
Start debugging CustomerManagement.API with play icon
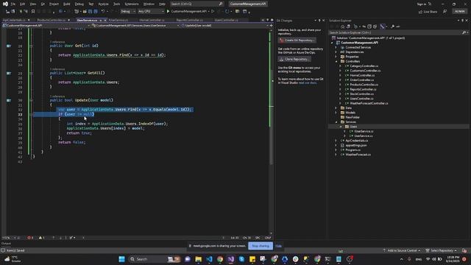click(168, 12)
